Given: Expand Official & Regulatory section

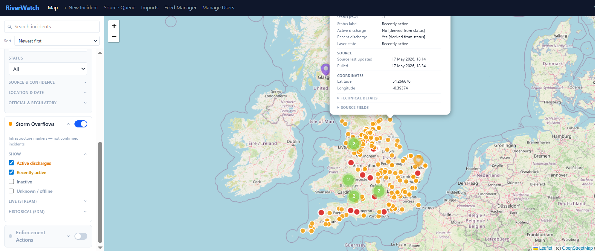Looking at the screenshot, I should pyautogui.click(x=48, y=103).
